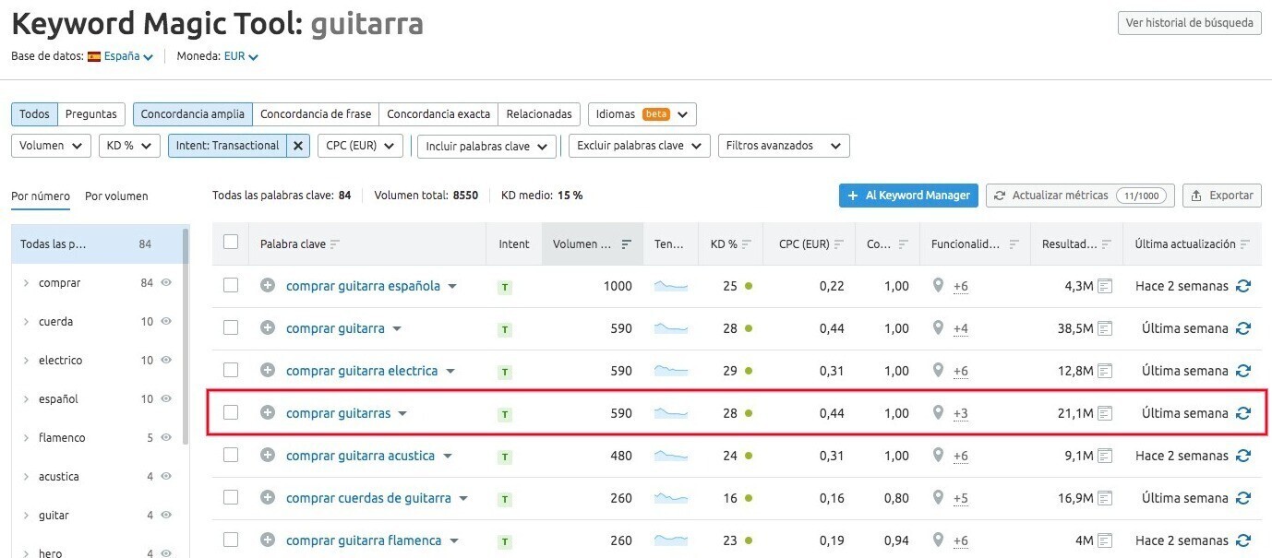Click Ver historial de búsqueda button

pos(1189,23)
